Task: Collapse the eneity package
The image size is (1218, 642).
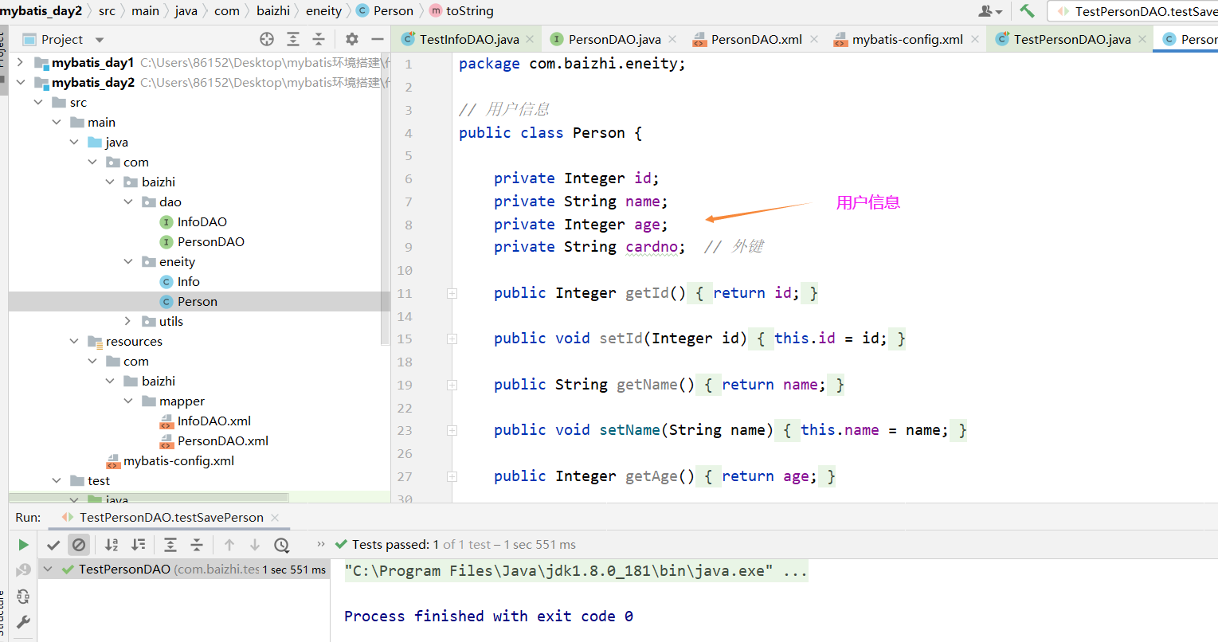Action: [128, 261]
